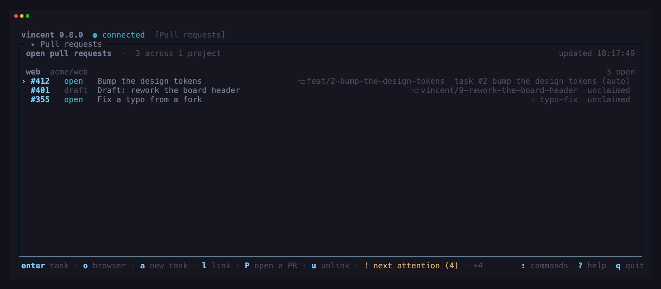Click the selection arrow before #412
Viewport: 661px width, 289px height.
pos(24,81)
